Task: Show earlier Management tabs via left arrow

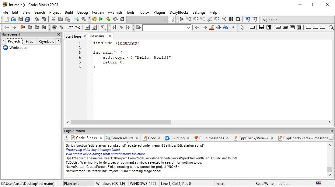Action: point(3,41)
